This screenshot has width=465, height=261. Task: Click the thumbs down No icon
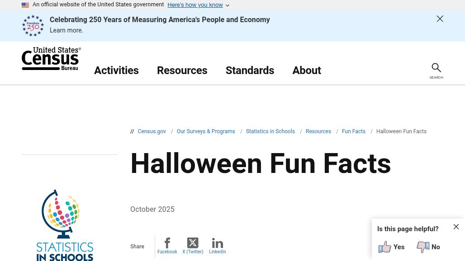pos(423,247)
